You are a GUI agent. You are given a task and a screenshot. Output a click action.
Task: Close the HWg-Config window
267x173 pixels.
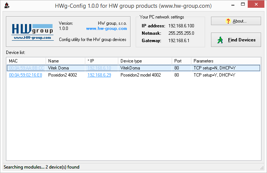256,4
